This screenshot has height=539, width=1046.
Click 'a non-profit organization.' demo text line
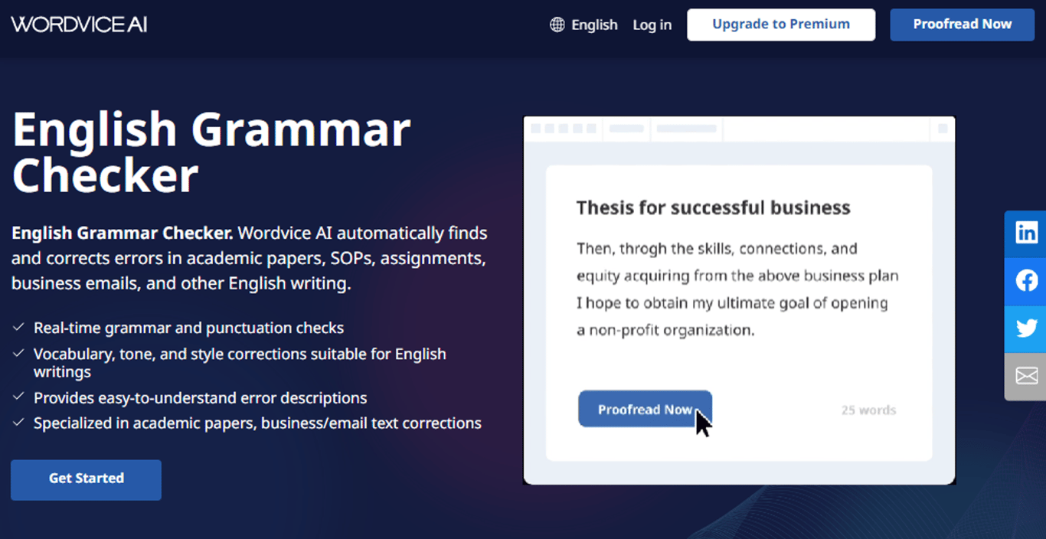pyautogui.click(x=665, y=330)
